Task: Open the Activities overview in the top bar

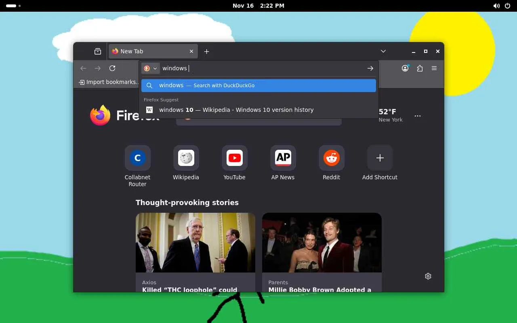Action: [x=13, y=6]
